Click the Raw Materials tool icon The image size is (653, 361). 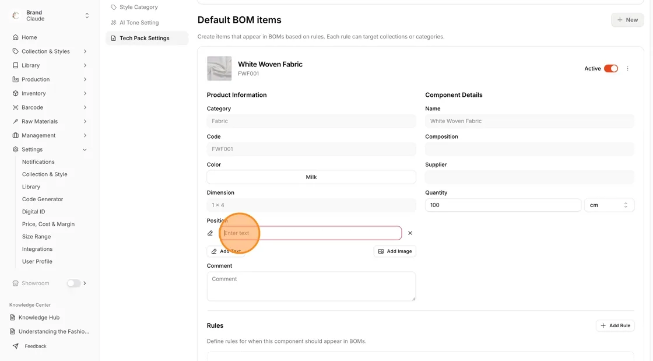tap(15, 121)
